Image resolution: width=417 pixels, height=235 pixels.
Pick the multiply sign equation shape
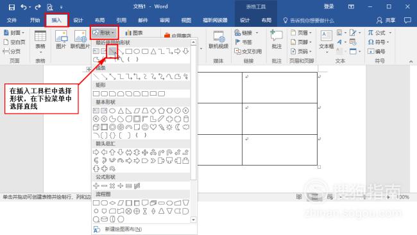click(x=112, y=186)
